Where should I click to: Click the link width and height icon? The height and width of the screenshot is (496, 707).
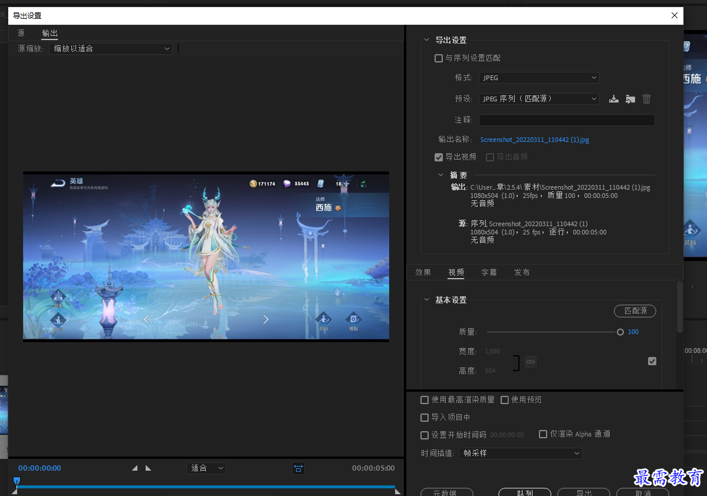(x=531, y=361)
